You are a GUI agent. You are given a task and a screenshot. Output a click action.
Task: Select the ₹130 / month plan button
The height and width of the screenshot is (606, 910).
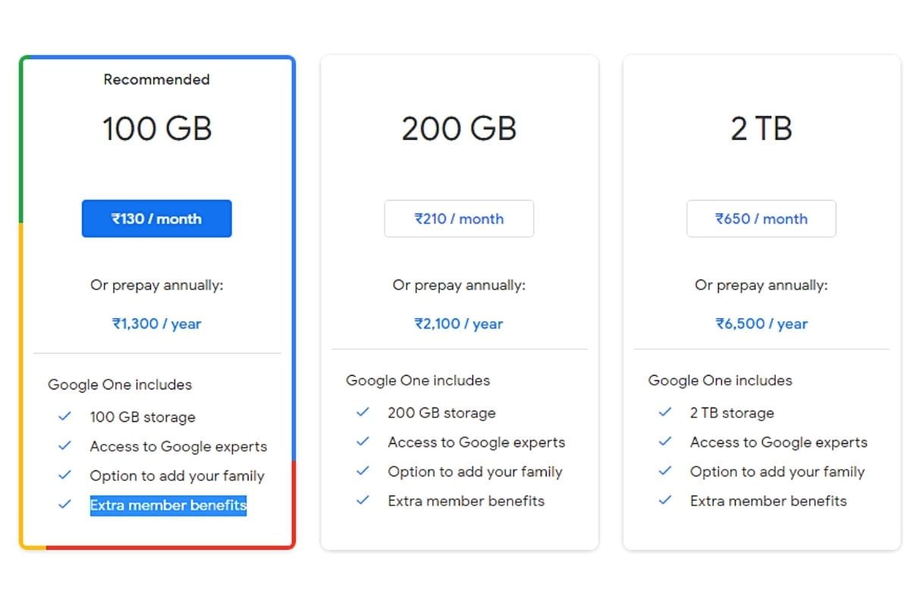click(156, 219)
